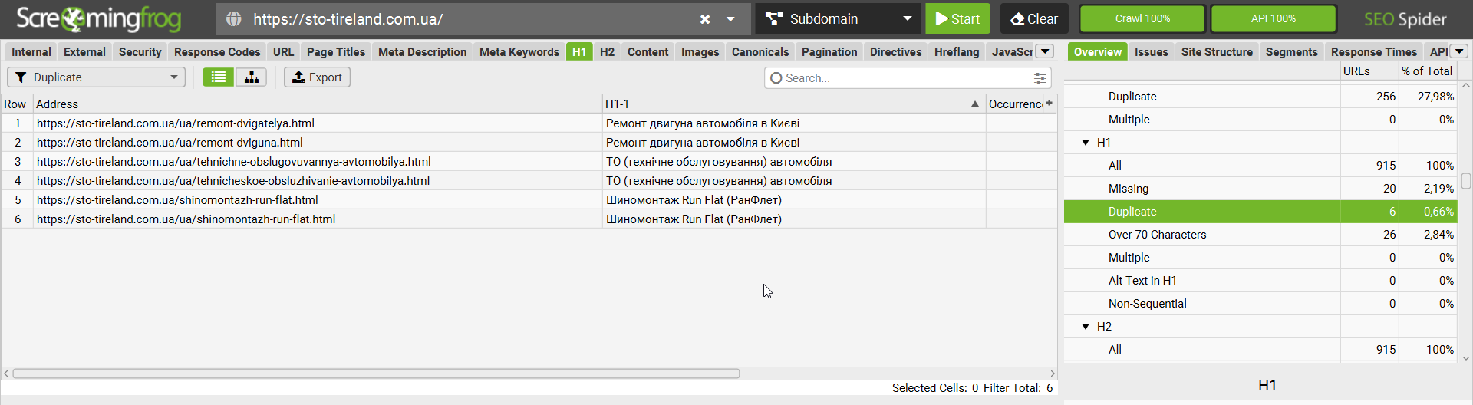Open the Duplicate filter dropdown

pos(97,77)
